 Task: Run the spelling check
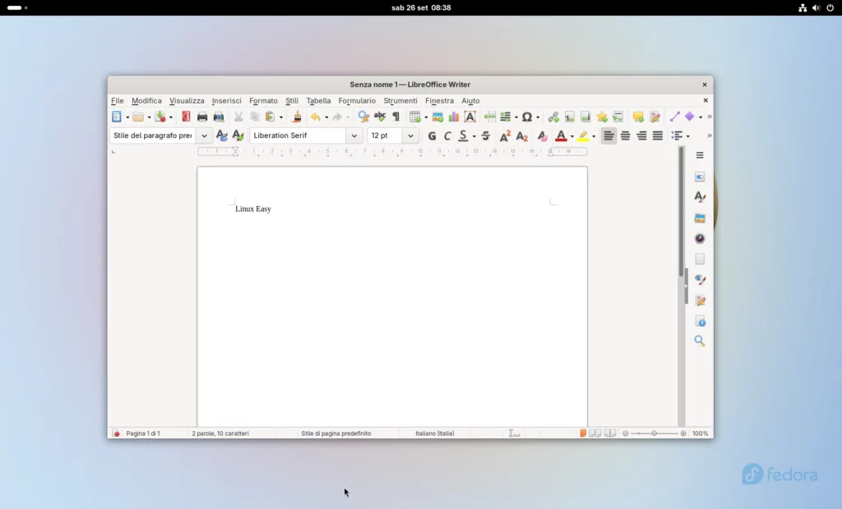[x=380, y=117]
